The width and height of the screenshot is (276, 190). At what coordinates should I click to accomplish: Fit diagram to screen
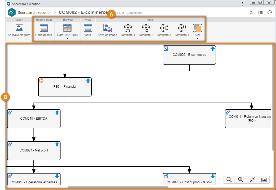point(252,180)
